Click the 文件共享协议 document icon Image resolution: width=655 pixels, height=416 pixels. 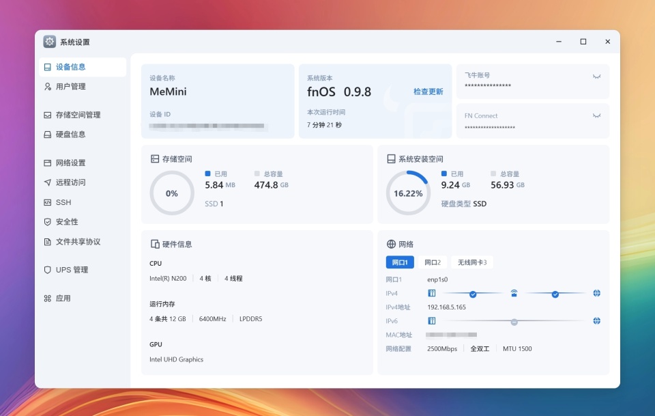[x=48, y=242]
